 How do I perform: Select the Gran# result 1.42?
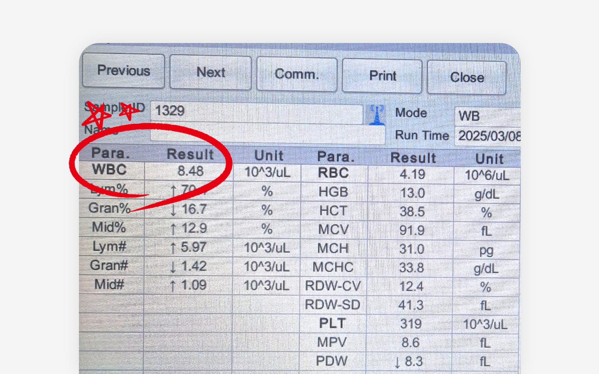coord(194,266)
